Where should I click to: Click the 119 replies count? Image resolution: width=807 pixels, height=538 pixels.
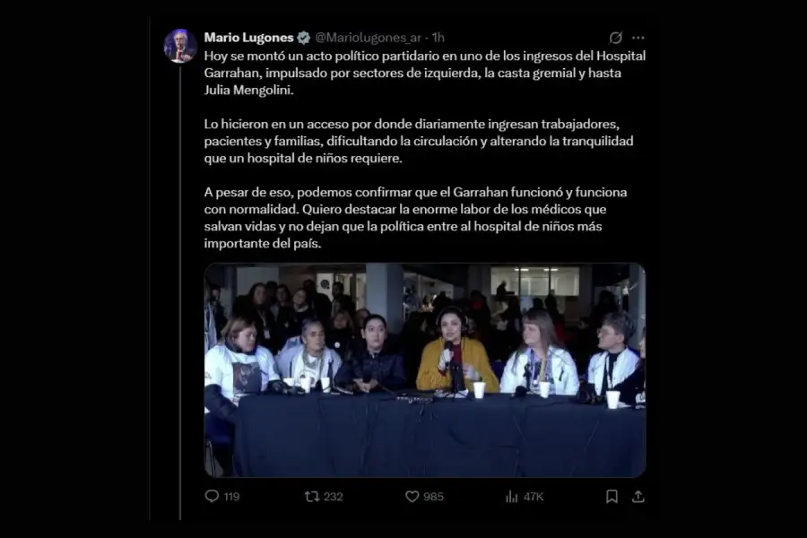pos(231,497)
